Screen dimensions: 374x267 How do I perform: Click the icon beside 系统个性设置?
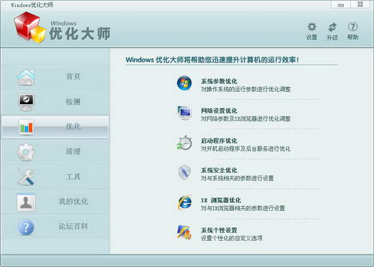[184, 232]
